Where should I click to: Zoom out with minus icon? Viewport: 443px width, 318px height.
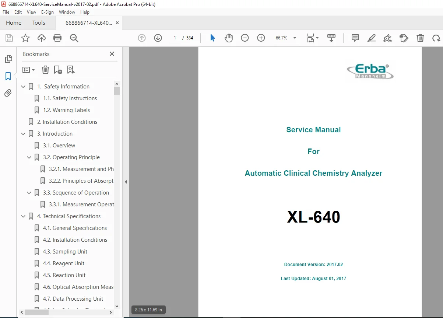tap(245, 38)
